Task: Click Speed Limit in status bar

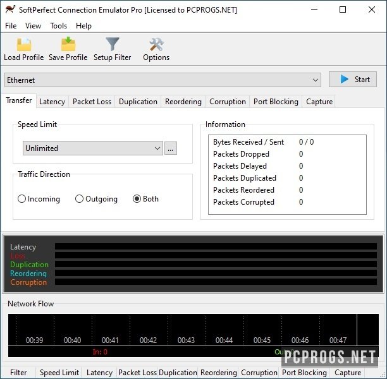Action: (x=59, y=372)
